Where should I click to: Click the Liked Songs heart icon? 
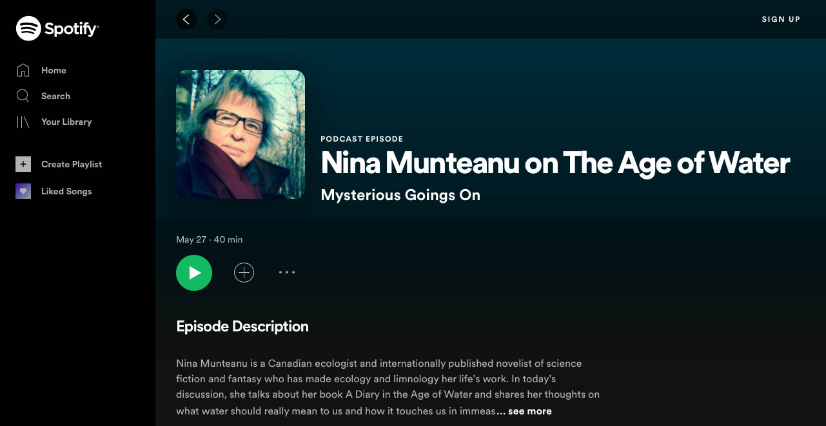click(23, 191)
